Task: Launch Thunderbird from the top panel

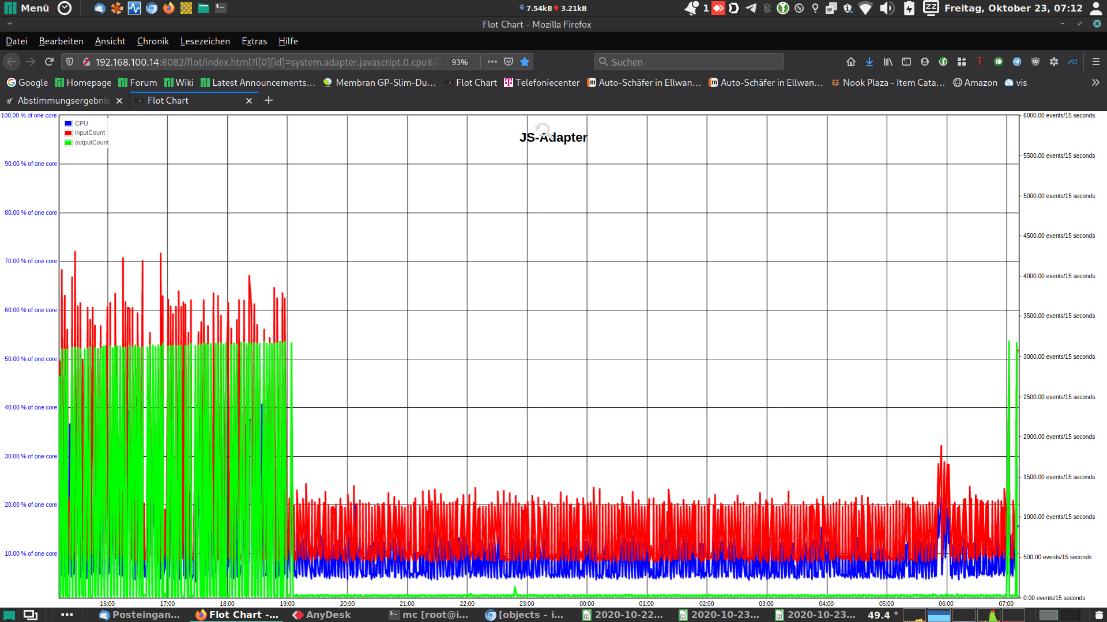Action: pyautogui.click(x=100, y=8)
